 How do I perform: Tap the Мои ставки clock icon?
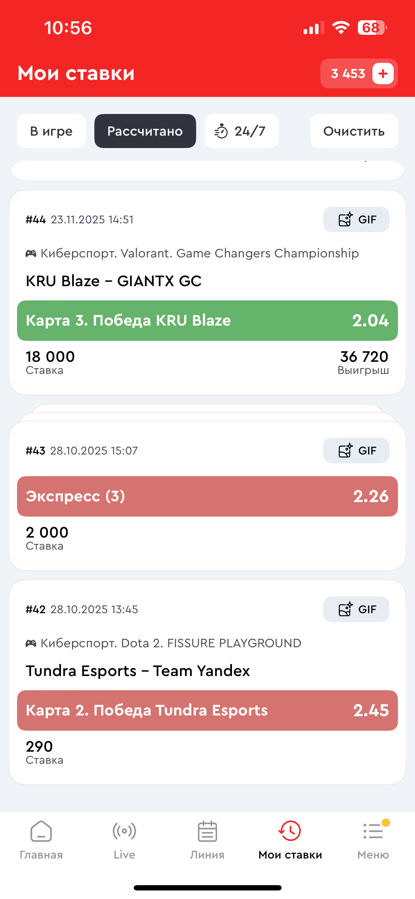click(290, 832)
